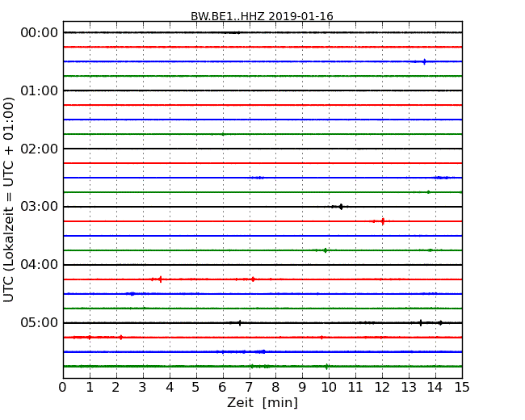Screen dimensions: 525x420
Task: Click the 00:00 time label
Action: click(x=40, y=33)
